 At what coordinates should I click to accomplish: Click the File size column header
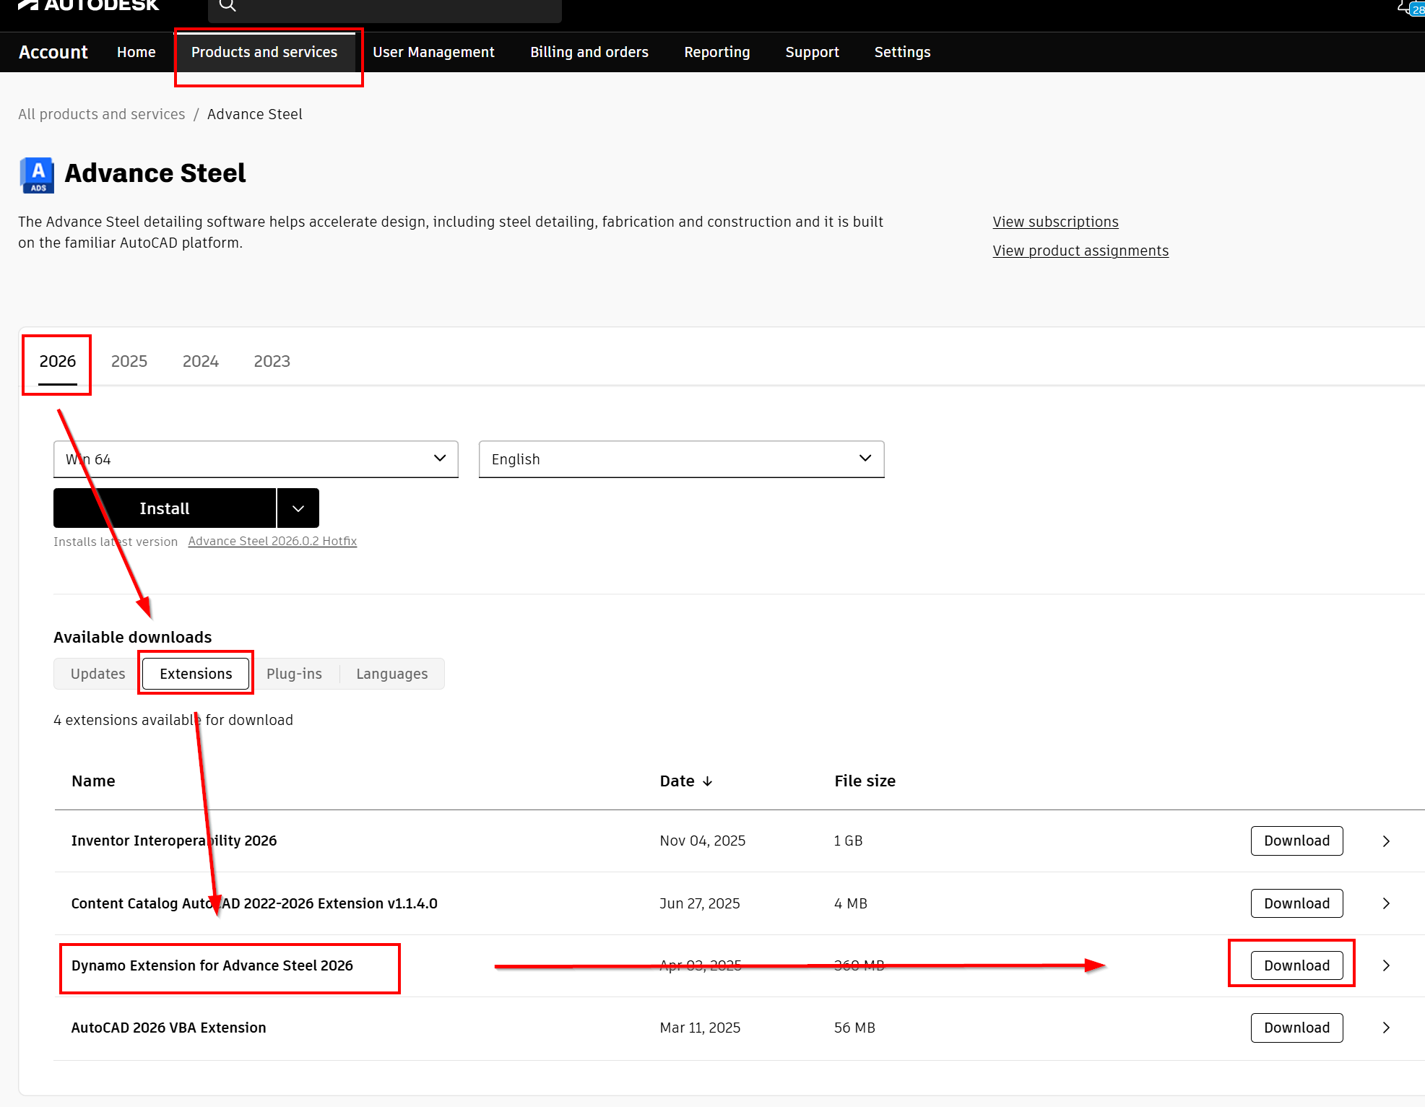point(865,781)
